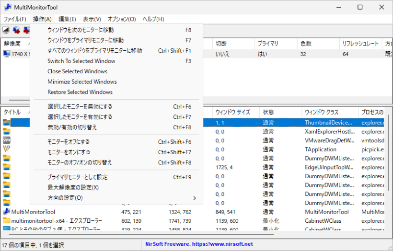Image resolution: width=393 pixels, height=251 pixels.
Task: Click the 最小化 state in multimonitortool-x64 row
Action: coord(271,221)
